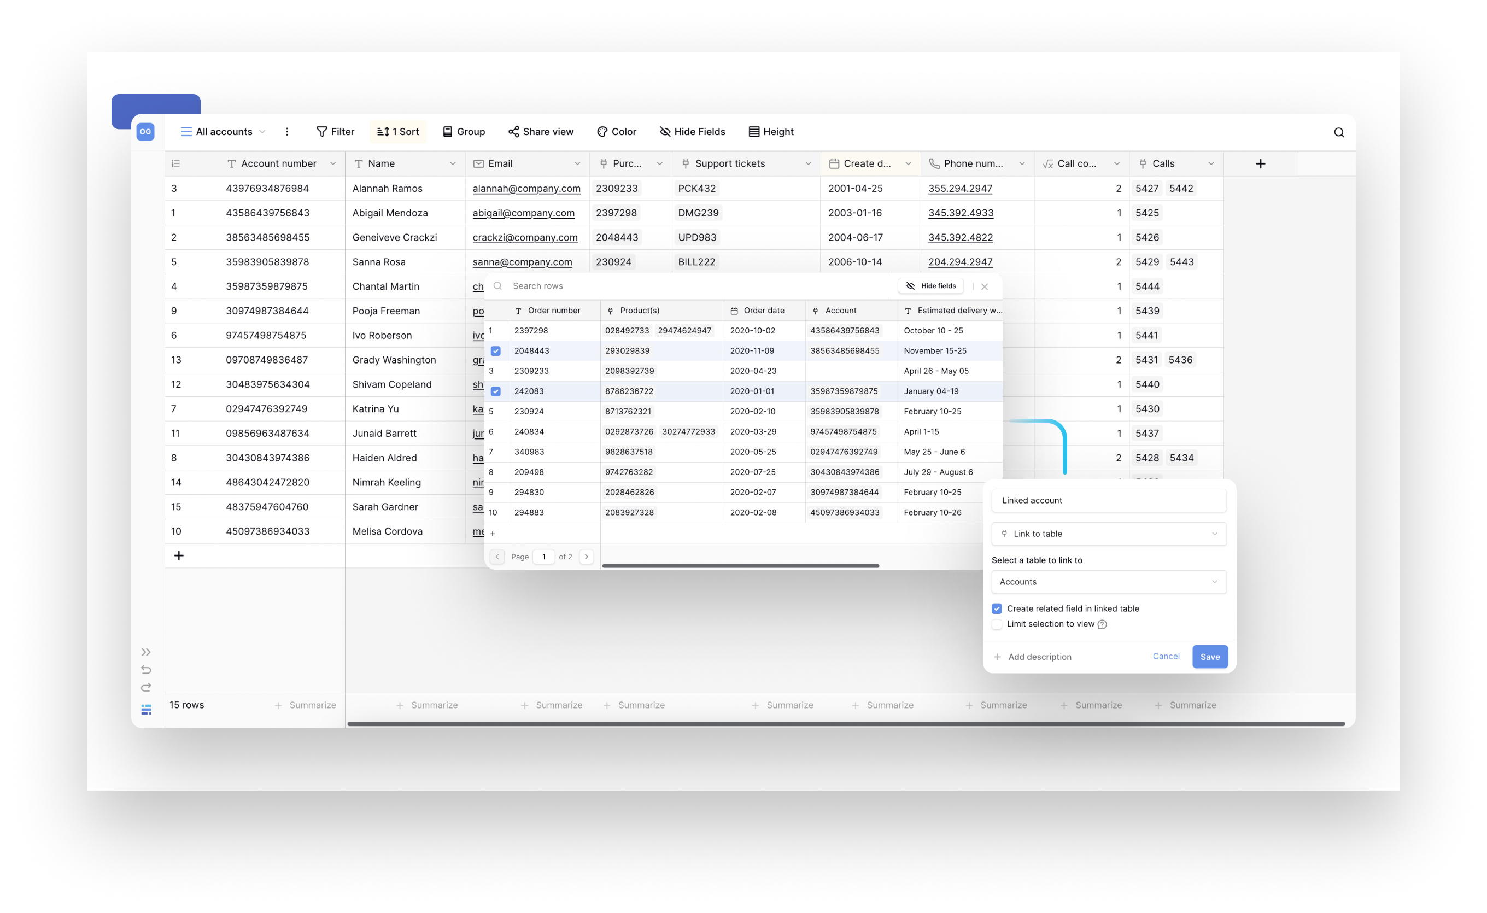This screenshot has width=1487, height=913.
Task: Enable Limit selection to view checkbox
Action: 997,624
